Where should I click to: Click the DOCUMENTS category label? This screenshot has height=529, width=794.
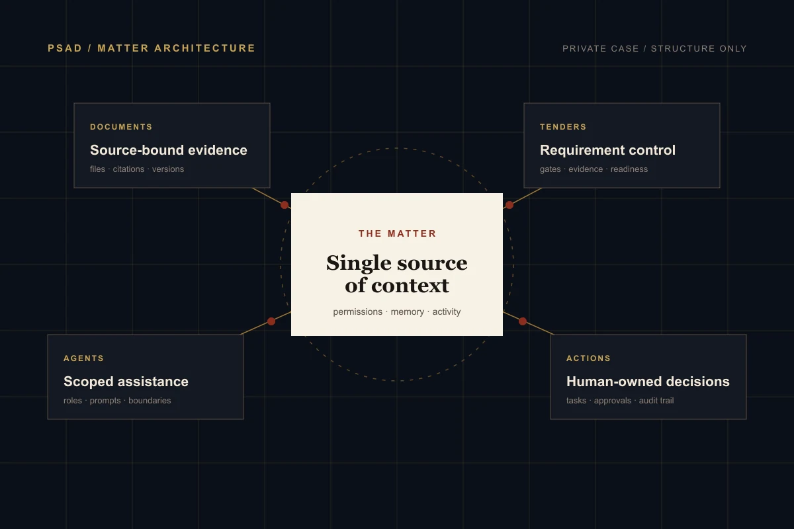(121, 127)
